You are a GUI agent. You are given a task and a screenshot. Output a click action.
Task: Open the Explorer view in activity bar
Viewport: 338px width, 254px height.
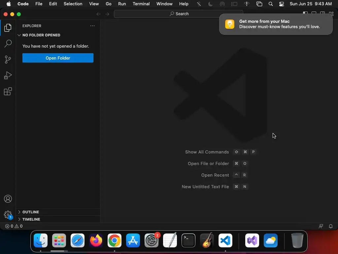[8, 28]
